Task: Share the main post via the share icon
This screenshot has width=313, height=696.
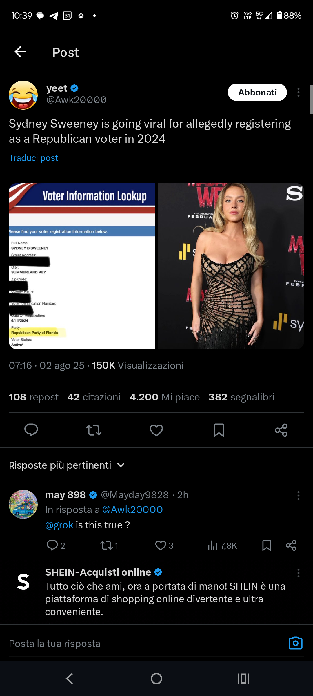Action: [x=281, y=430]
